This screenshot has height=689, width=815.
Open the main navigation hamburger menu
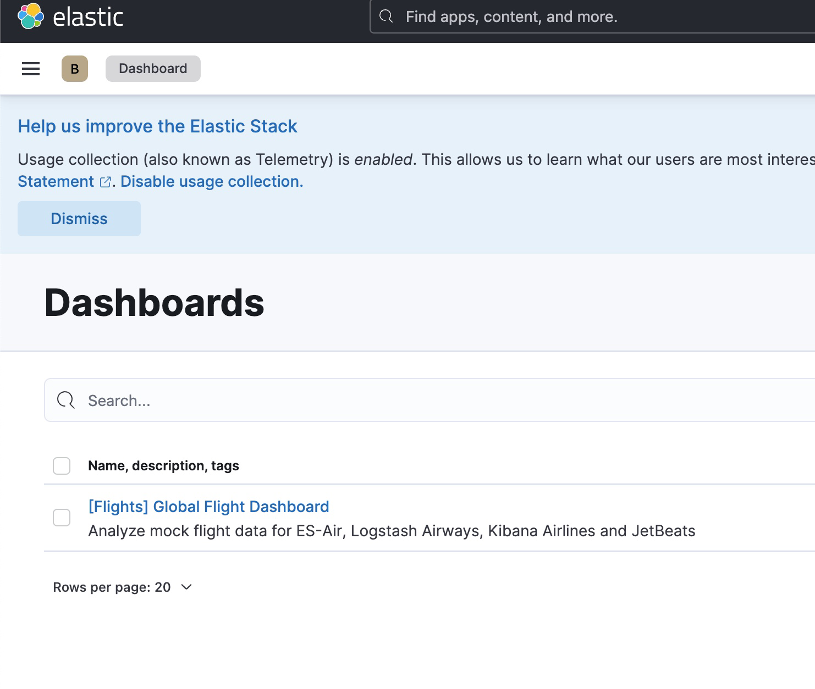click(x=30, y=69)
